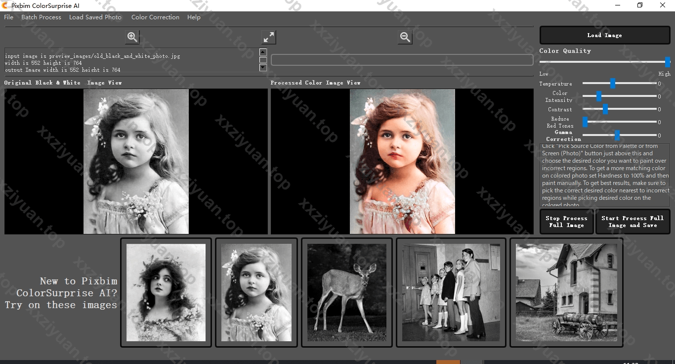Click the Temperature slider handle

click(x=613, y=84)
